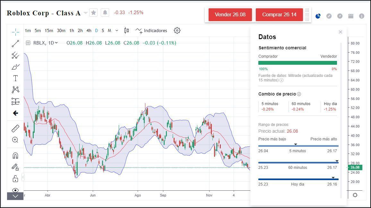Toggle the lock all drawings tool

(15, 179)
